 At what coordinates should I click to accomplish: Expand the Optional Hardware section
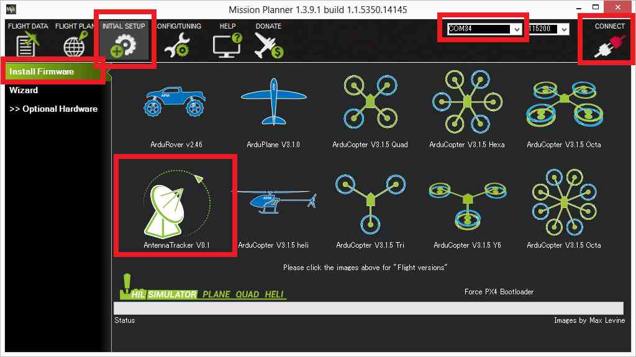tap(53, 109)
